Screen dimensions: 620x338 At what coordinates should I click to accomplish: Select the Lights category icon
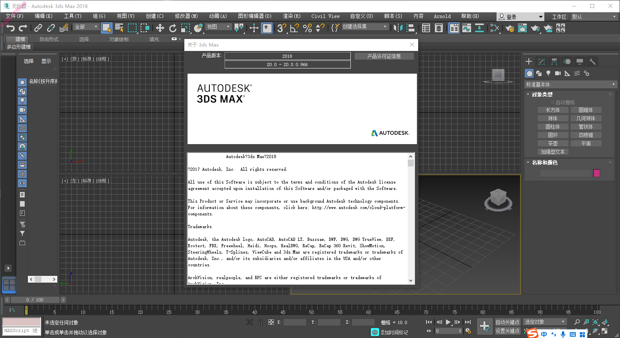point(548,73)
